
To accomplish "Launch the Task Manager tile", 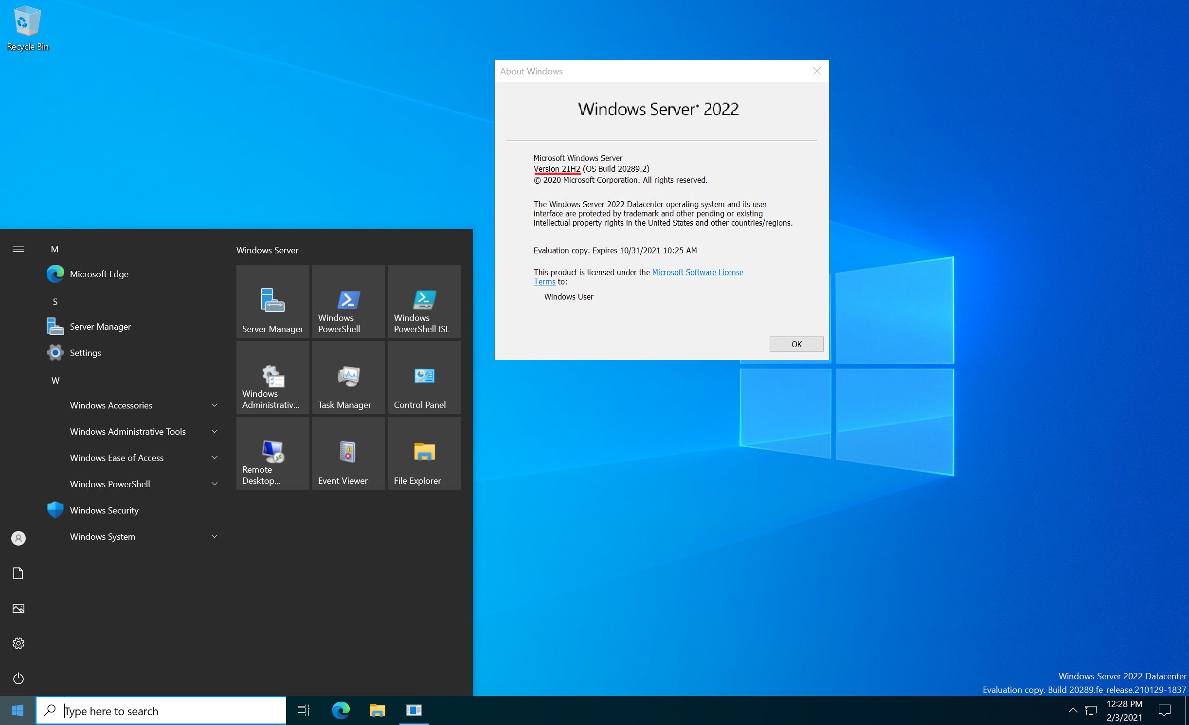I will point(348,377).
